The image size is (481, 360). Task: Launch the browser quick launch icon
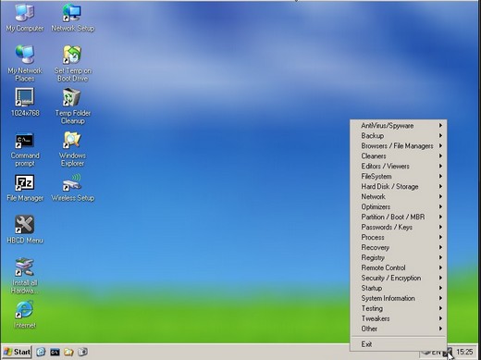click(x=41, y=352)
